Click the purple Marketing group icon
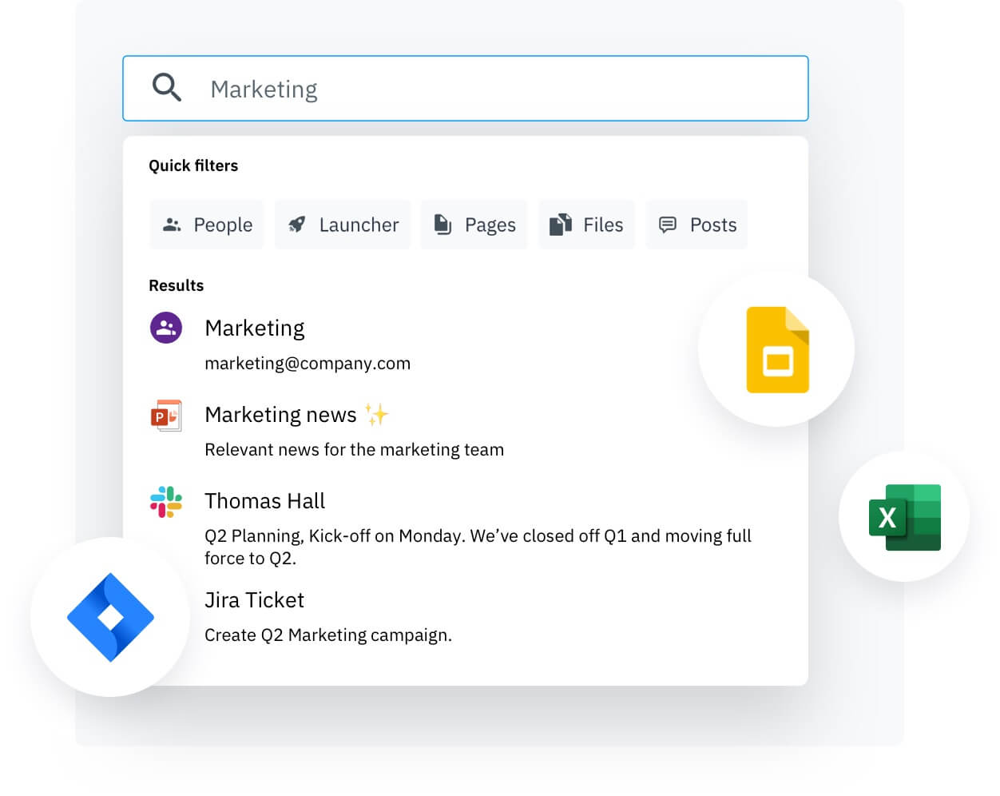 tap(166, 328)
